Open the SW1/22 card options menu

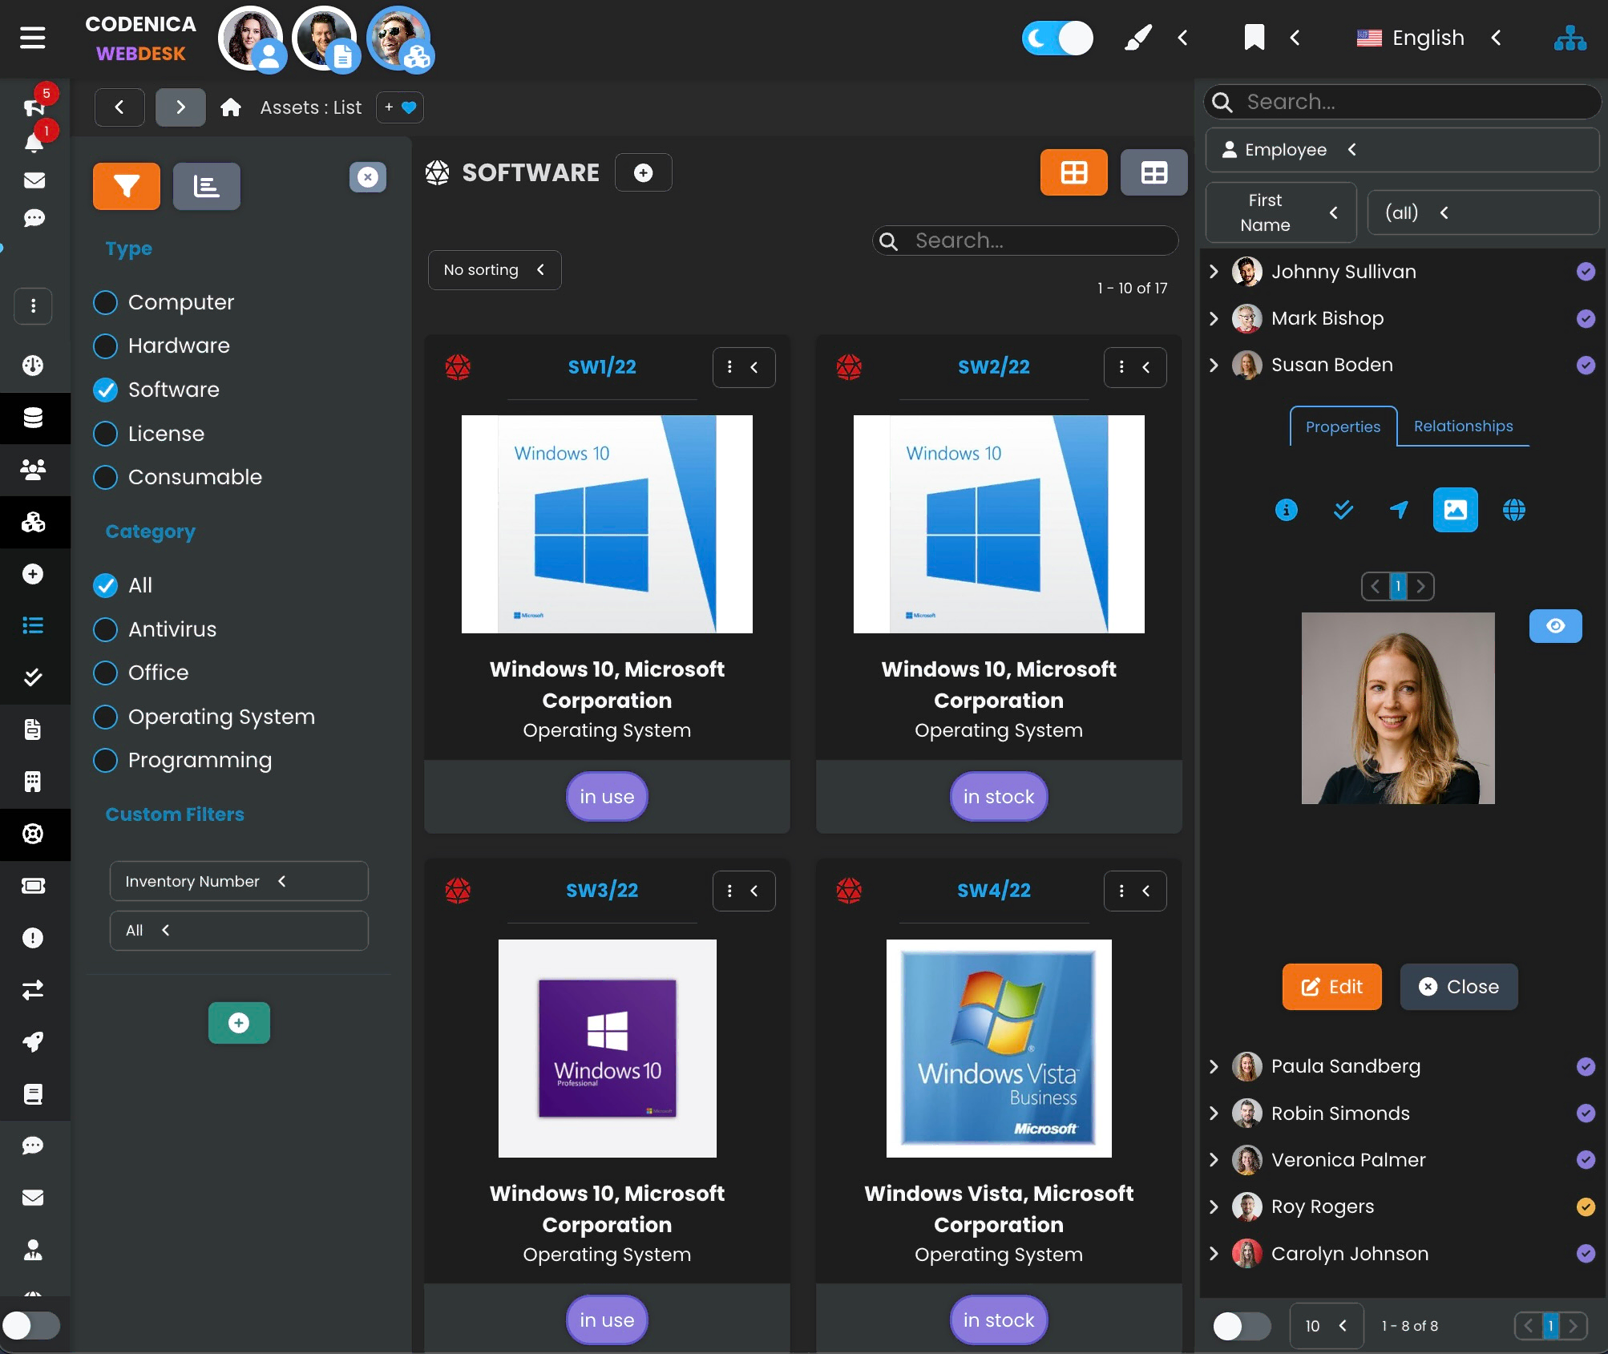728,366
